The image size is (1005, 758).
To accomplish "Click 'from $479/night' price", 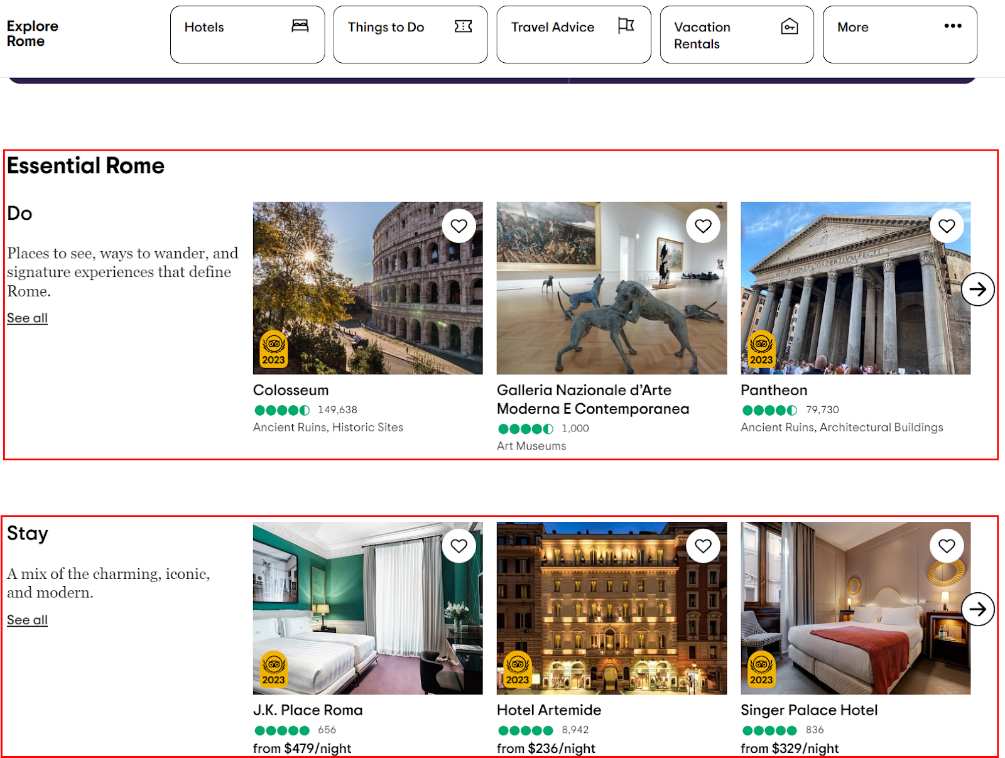I will (302, 749).
